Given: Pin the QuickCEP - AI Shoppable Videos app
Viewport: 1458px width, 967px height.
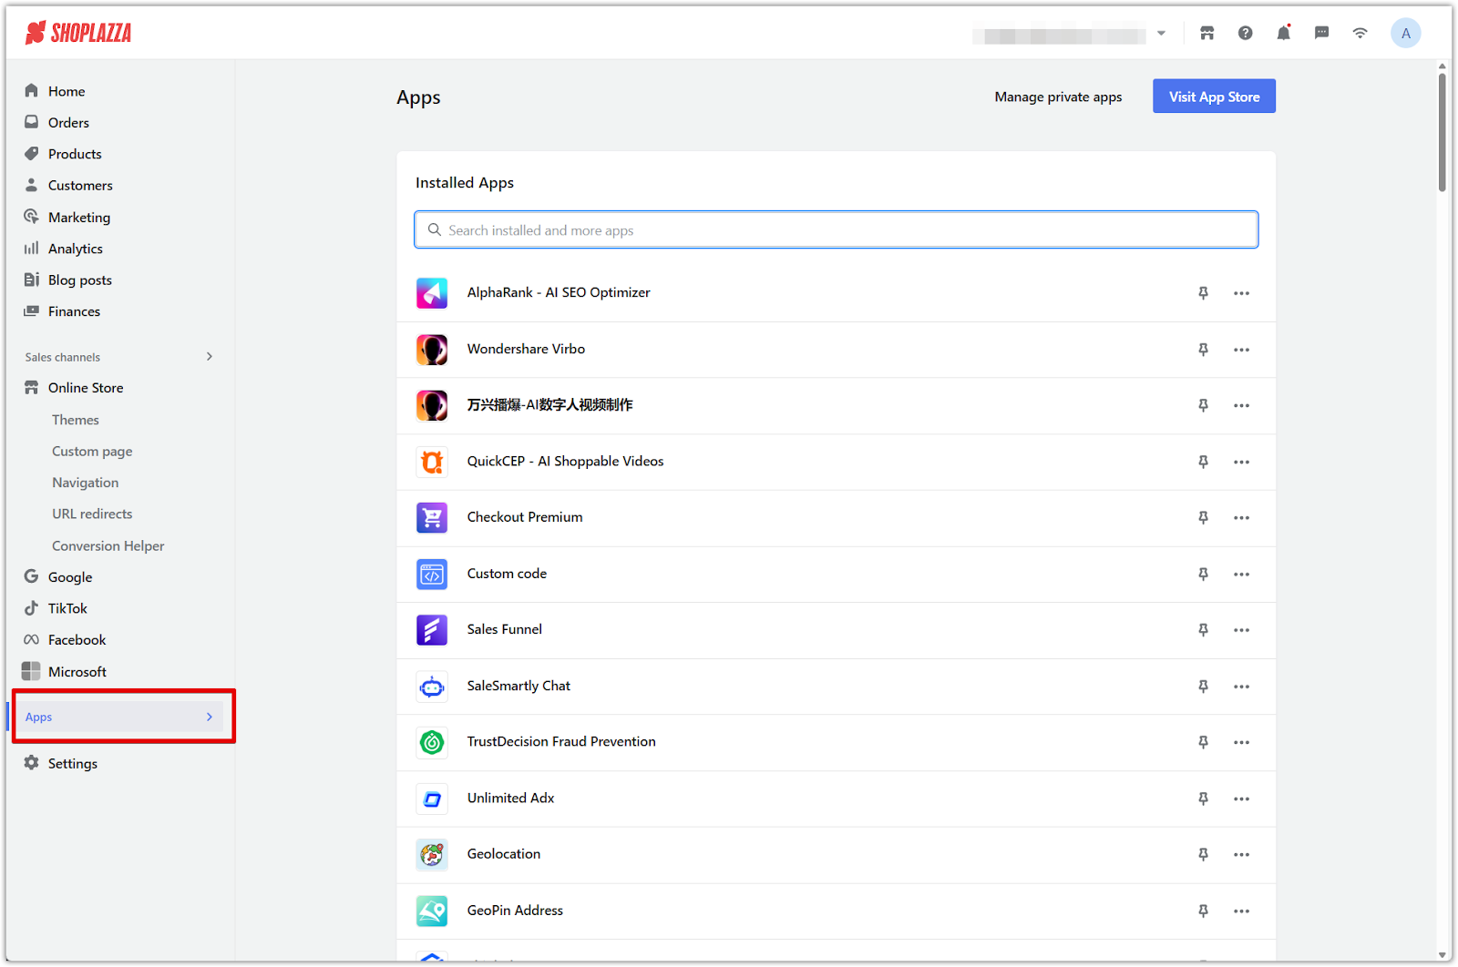Looking at the screenshot, I should point(1203,462).
